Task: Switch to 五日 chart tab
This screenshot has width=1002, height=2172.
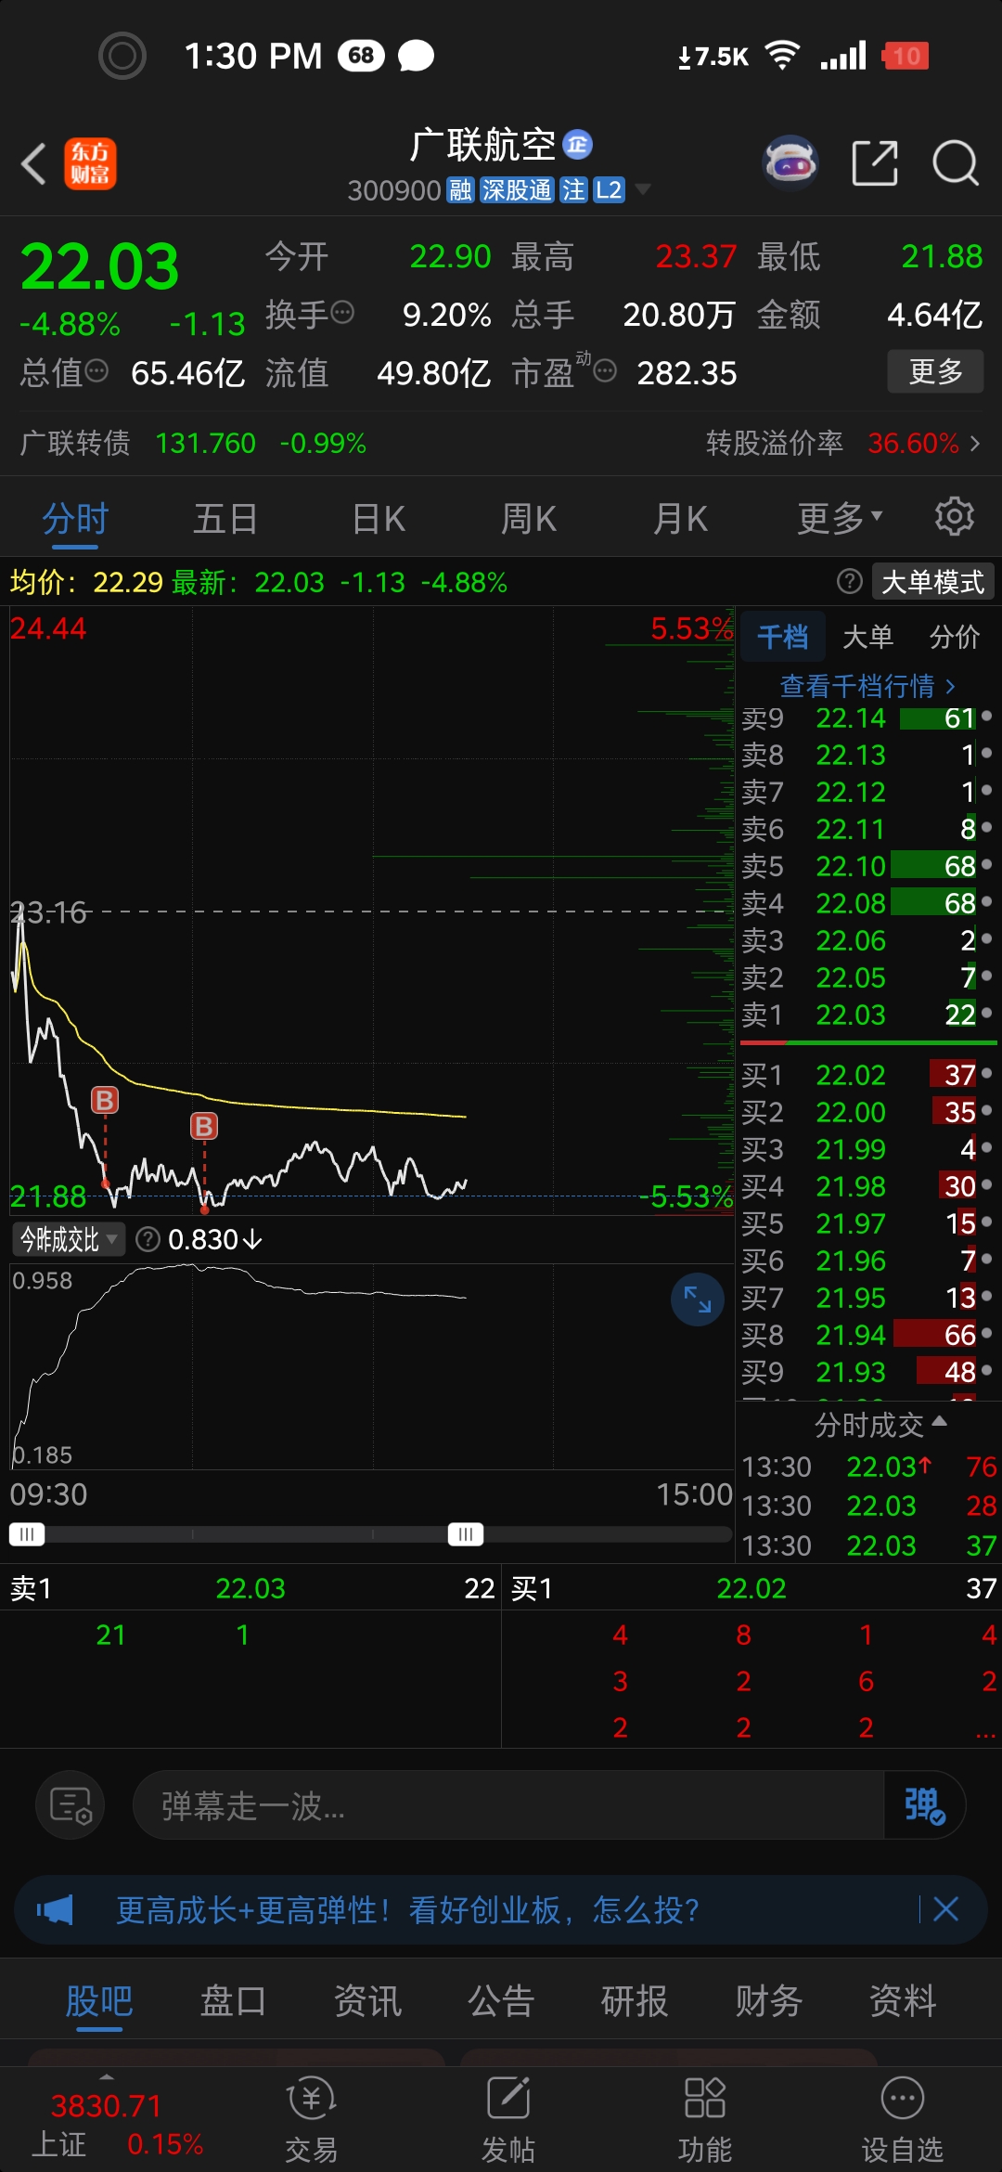Action: pyautogui.click(x=225, y=518)
